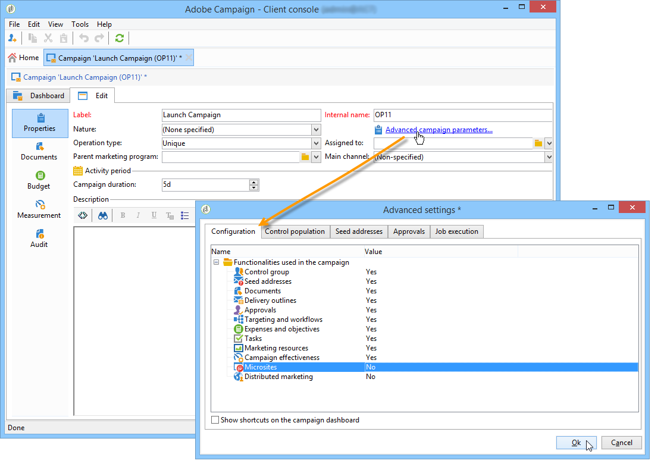Switch to Job execution tab
664x476 pixels.
(457, 231)
